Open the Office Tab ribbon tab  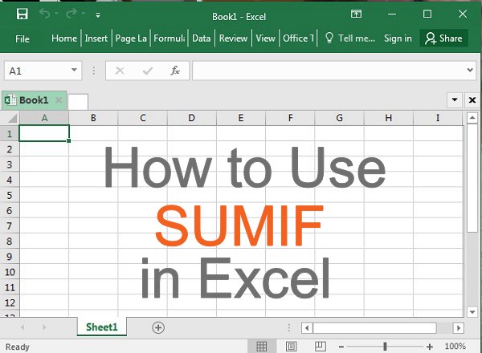point(299,39)
